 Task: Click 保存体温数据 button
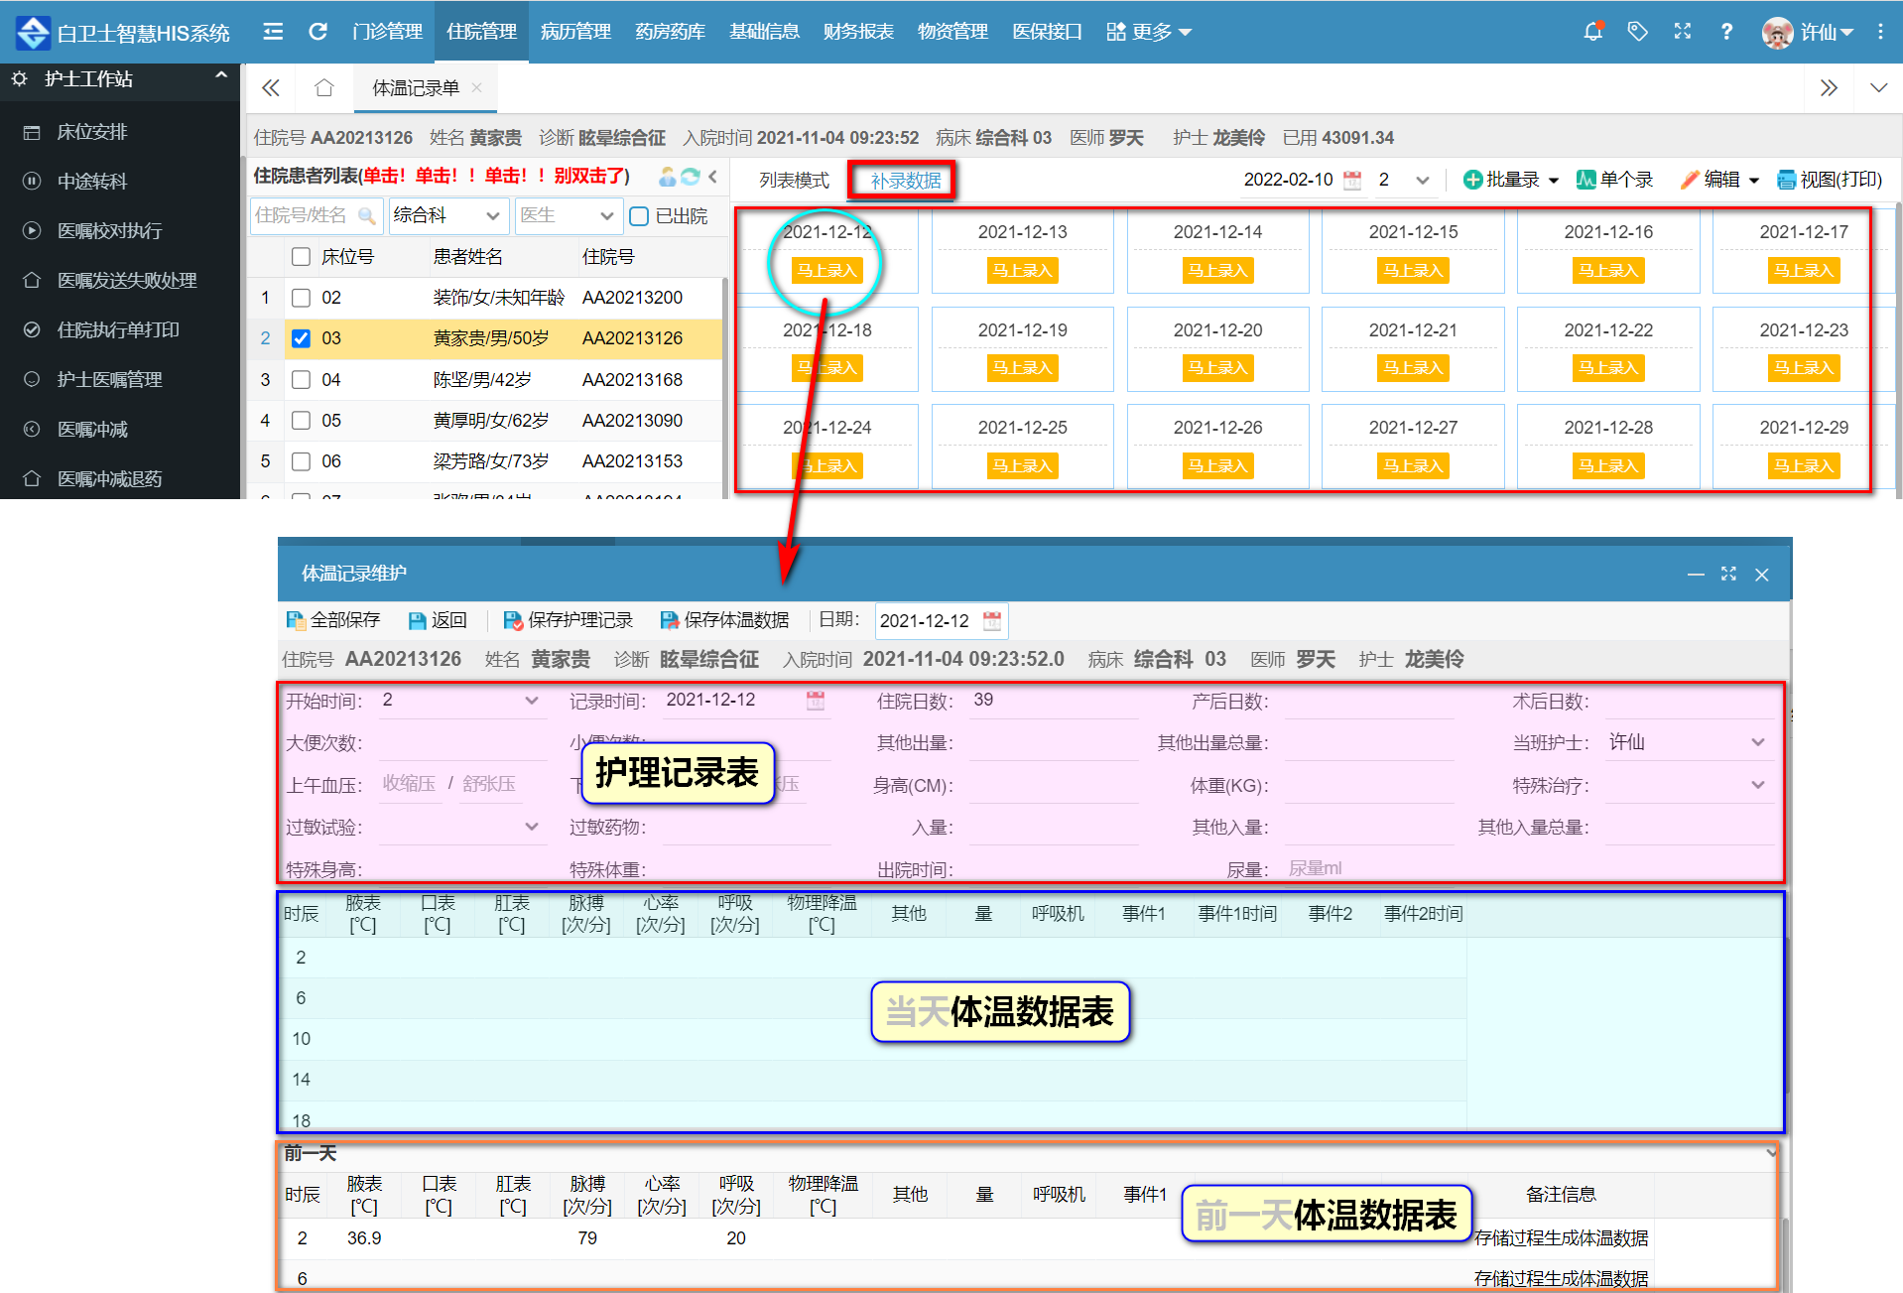(724, 620)
